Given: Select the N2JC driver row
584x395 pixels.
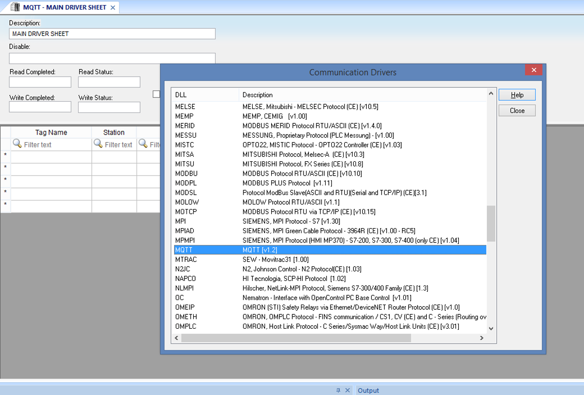Looking at the screenshot, I should tap(330, 269).
